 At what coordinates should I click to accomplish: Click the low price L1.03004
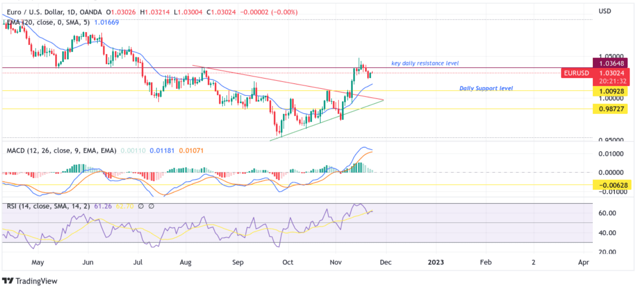tap(188, 12)
